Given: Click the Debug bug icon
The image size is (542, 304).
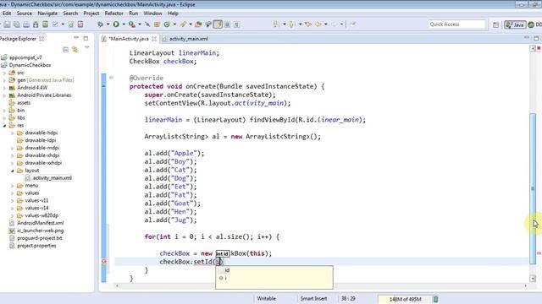Looking at the screenshot, I should [101, 24].
